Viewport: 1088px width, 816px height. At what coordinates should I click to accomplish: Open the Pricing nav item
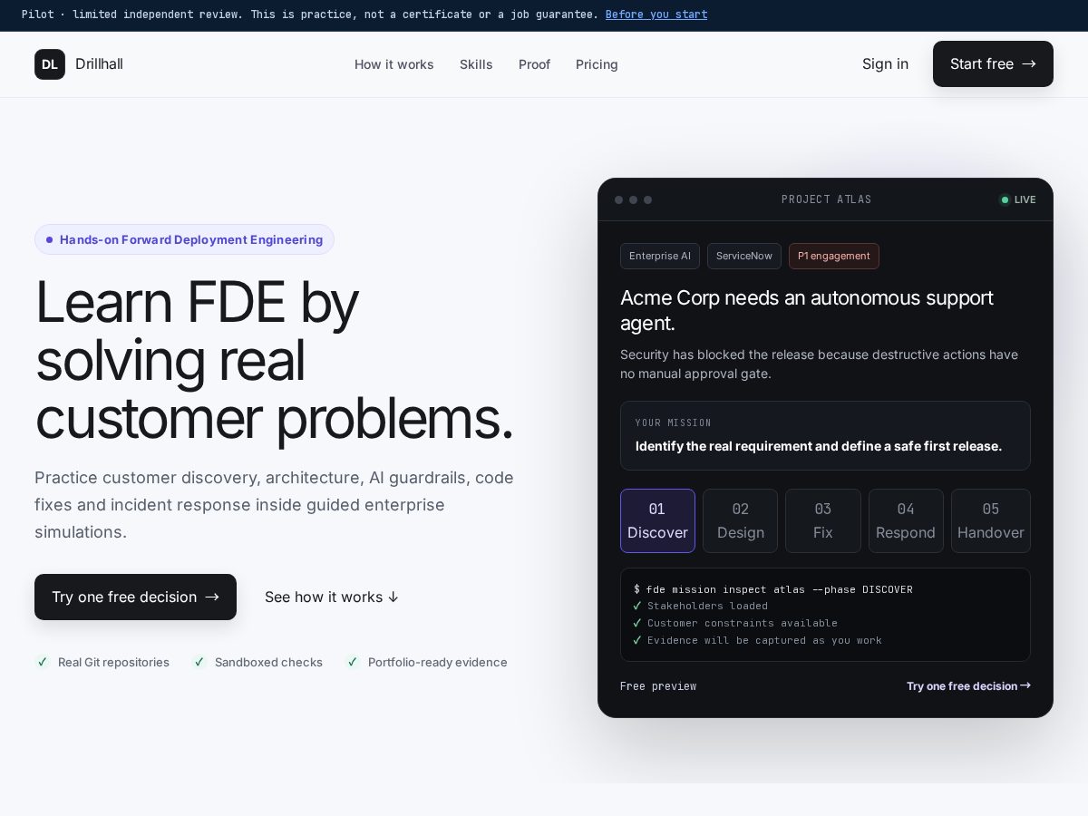pyautogui.click(x=597, y=64)
